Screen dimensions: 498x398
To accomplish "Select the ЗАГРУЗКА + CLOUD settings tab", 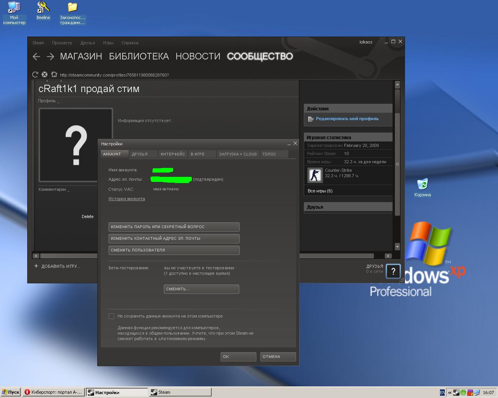I will (x=238, y=154).
